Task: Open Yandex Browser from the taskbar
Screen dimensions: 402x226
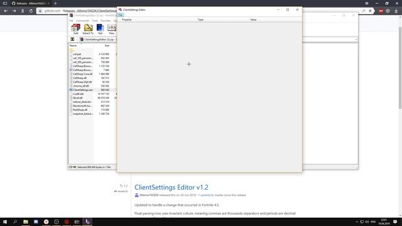Action: pyautogui.click(x=46, y=222)
